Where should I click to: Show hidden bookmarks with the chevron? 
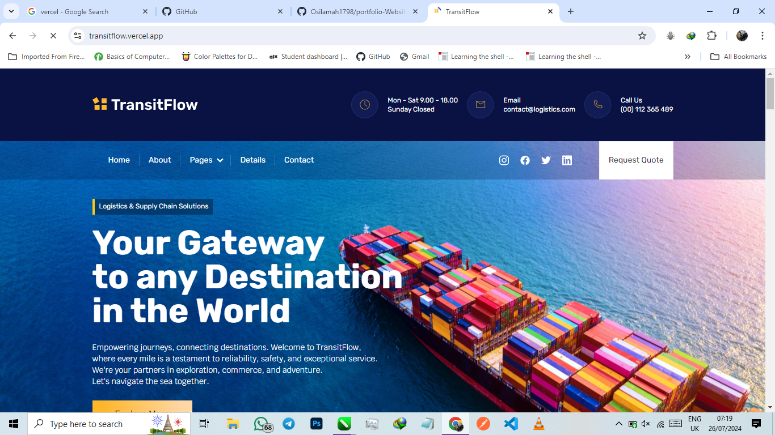point(688,57)
